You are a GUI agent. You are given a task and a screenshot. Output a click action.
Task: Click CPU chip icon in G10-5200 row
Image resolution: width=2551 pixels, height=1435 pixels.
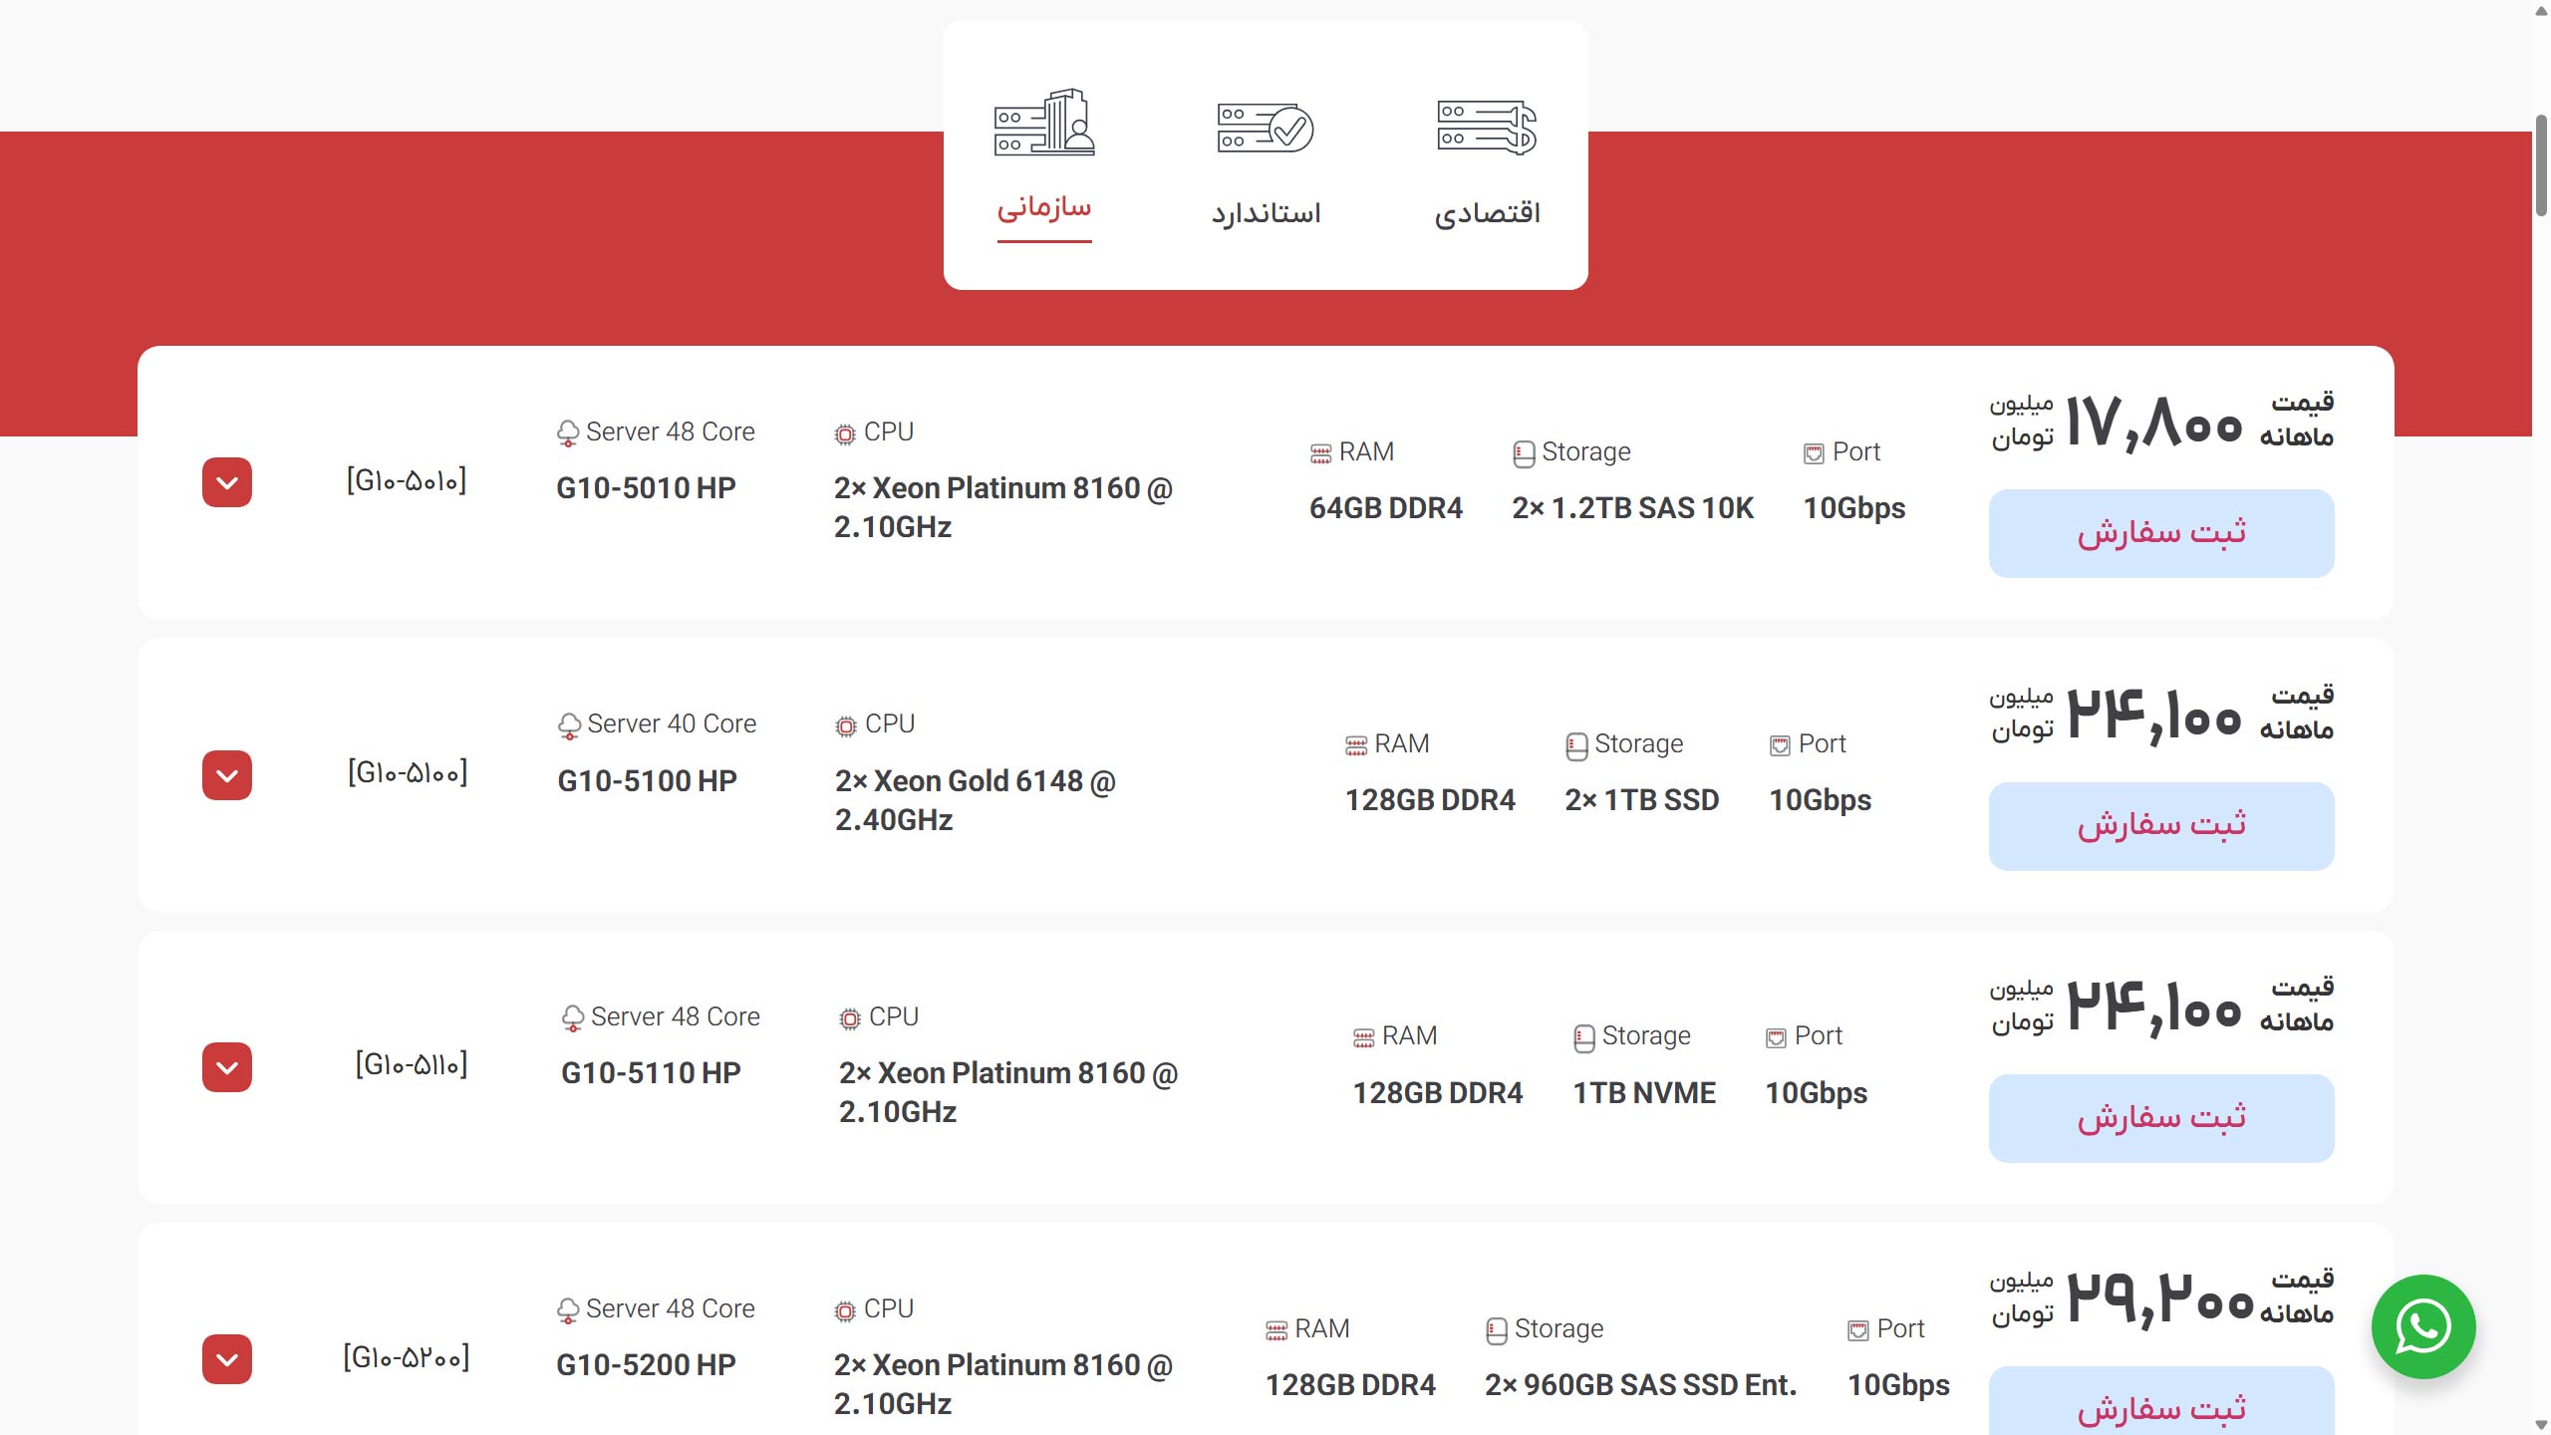tap(845, 1310)
